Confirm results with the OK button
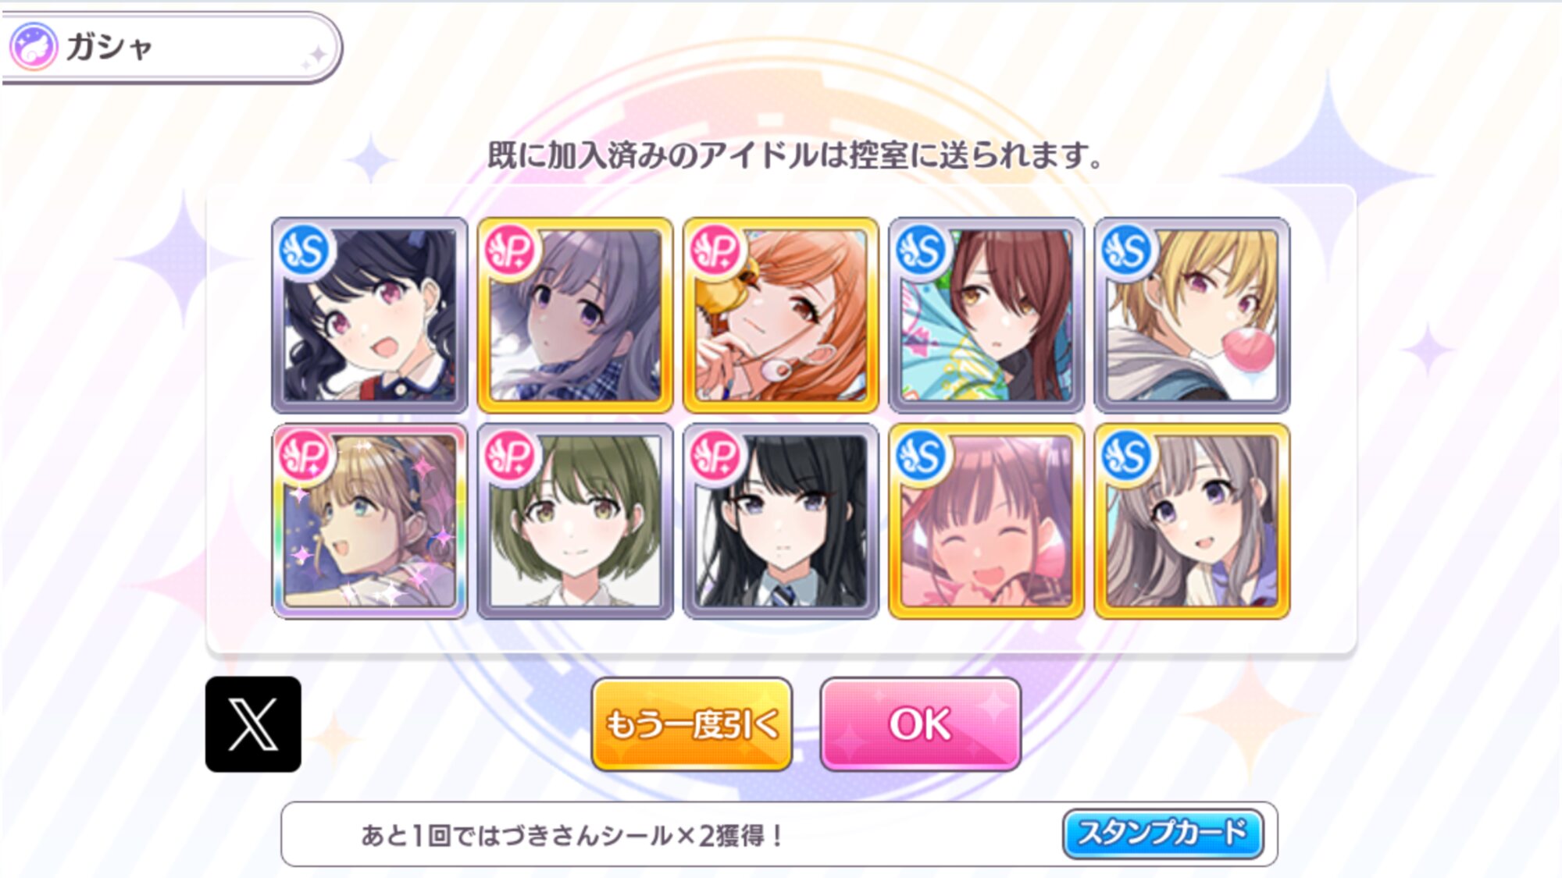This screenshot has height=878, width=1562. (921, 724)
